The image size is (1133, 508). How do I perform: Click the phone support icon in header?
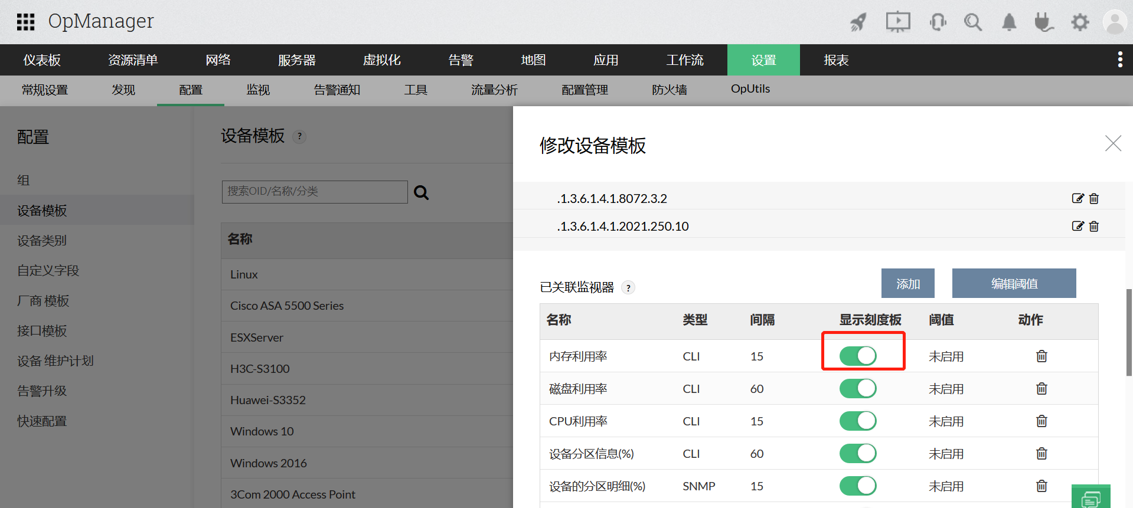click(938, 22)
